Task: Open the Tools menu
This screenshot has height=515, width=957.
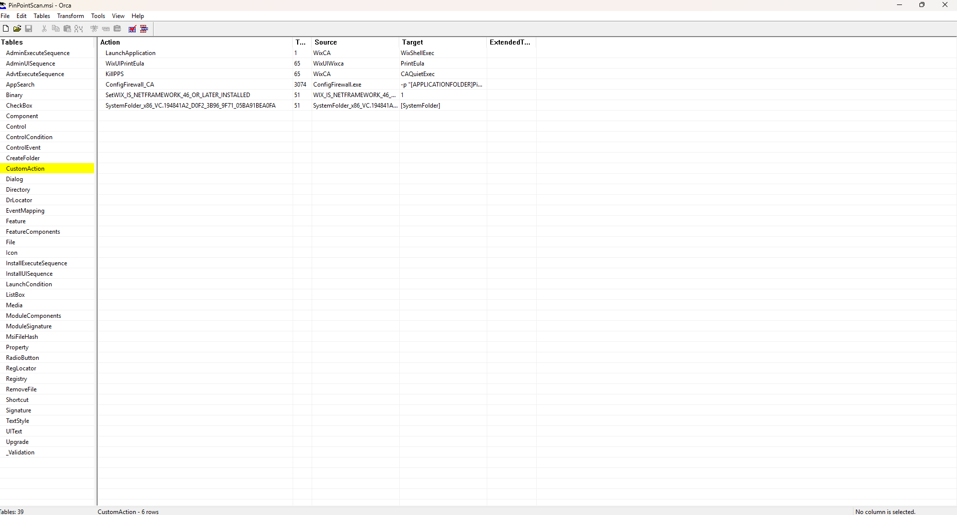Action: [98, 16]
